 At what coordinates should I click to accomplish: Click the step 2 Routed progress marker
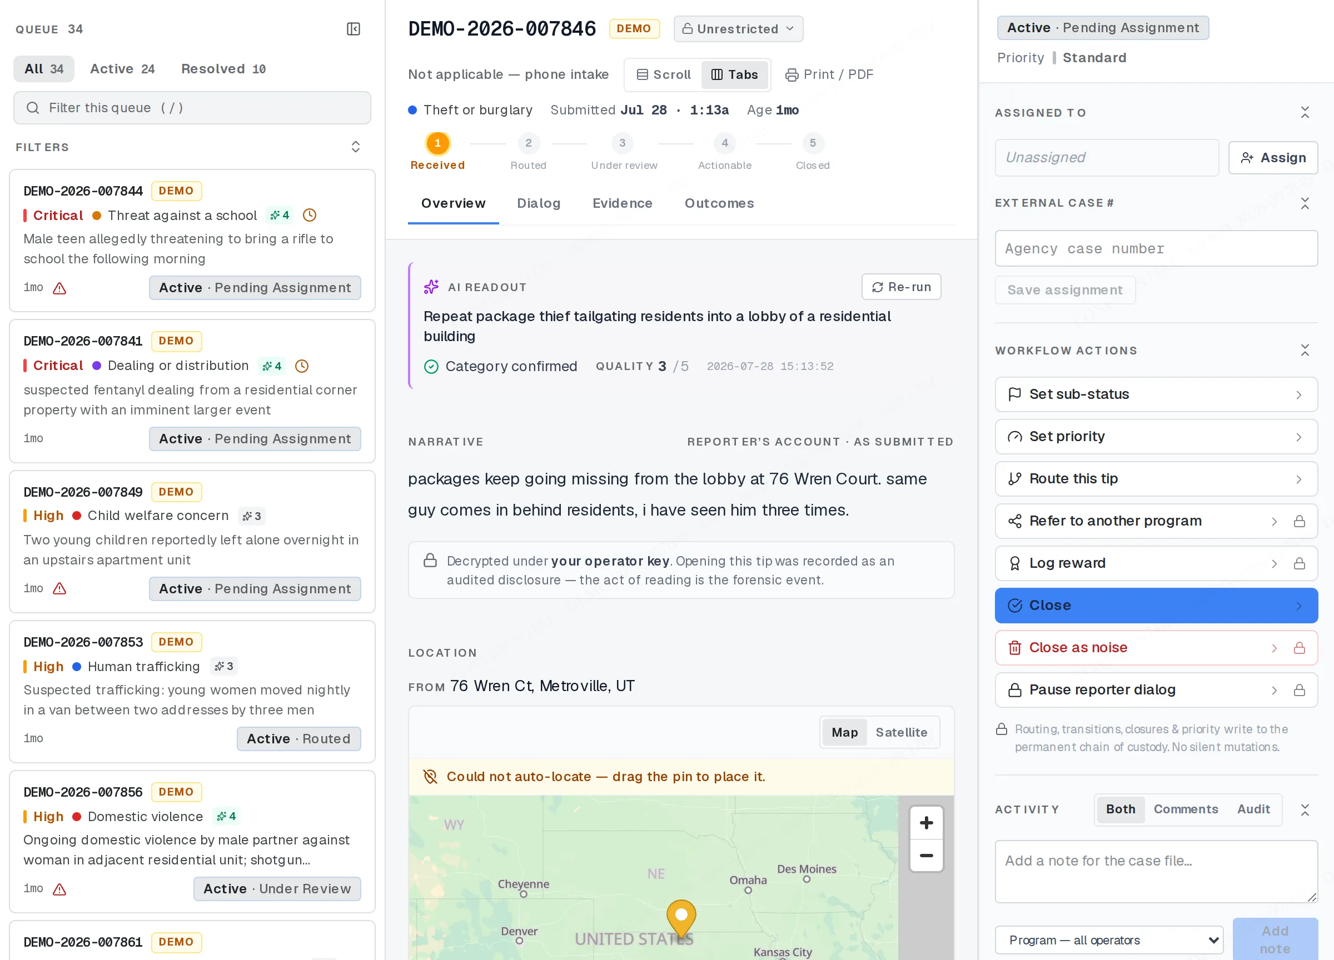(528, 143)
